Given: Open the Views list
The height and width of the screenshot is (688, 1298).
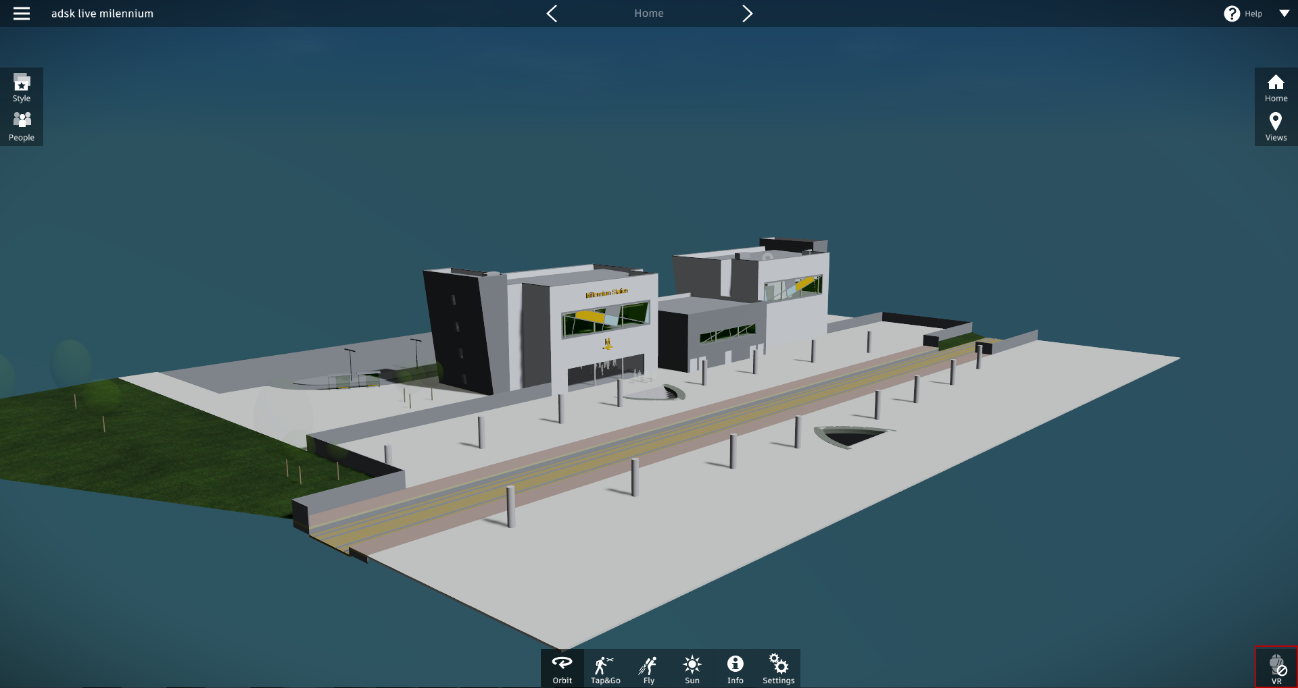Looking at the screenshot, I should (x=1275, y=127).
